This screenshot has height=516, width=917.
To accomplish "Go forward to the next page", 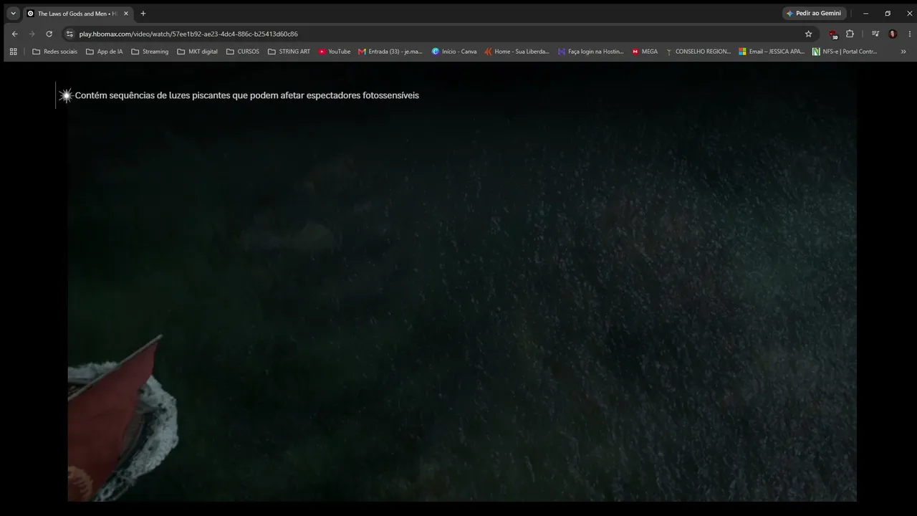I will pos(32,34).
